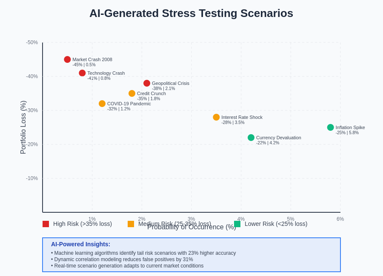This screenshot has width=383, height=276.
Task: Click the AI-Powered Insights heading
Action: [80, 244]
